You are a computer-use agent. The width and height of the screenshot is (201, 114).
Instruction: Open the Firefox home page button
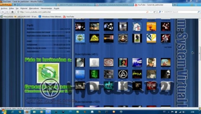[x=12, y=12]
